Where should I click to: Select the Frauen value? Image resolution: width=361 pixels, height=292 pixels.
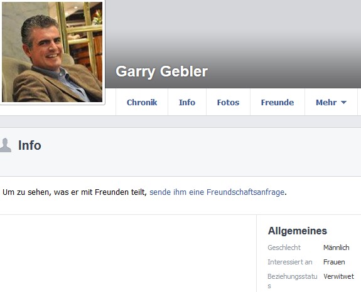click(334, 262)
